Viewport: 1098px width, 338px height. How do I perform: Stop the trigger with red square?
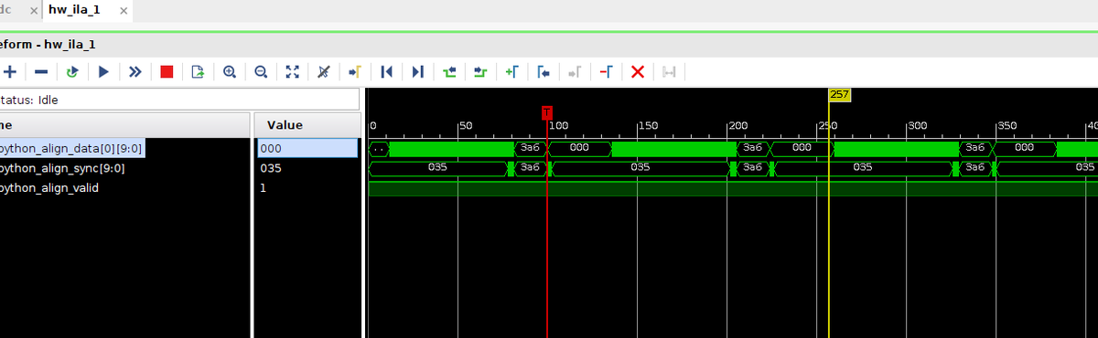pyautogui.click(x=167, y=71)
